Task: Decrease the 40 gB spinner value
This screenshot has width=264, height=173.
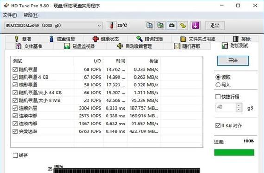Action: (239, 110)
